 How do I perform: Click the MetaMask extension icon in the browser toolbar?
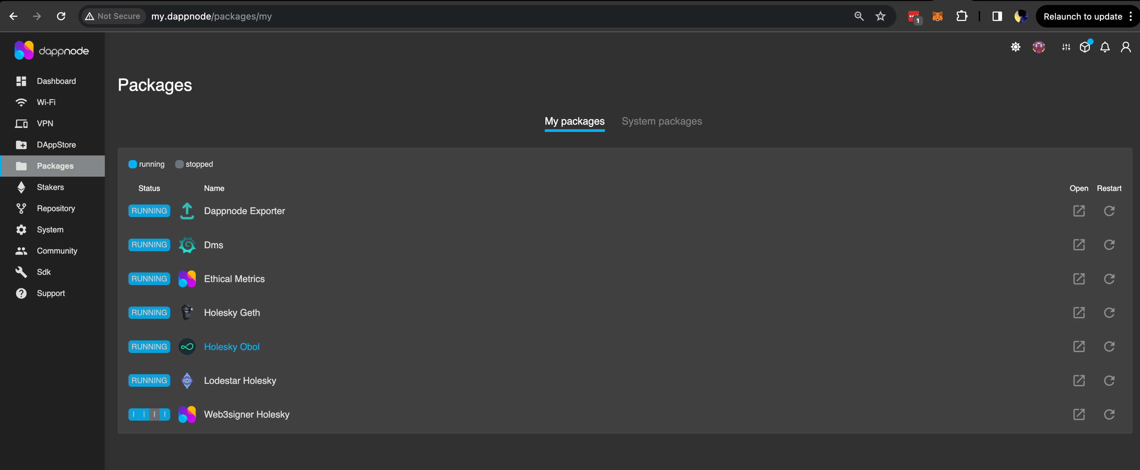click(x=938, y=16)
